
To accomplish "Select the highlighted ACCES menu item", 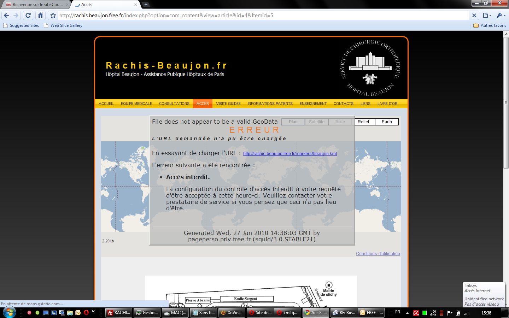I will 203,104.
